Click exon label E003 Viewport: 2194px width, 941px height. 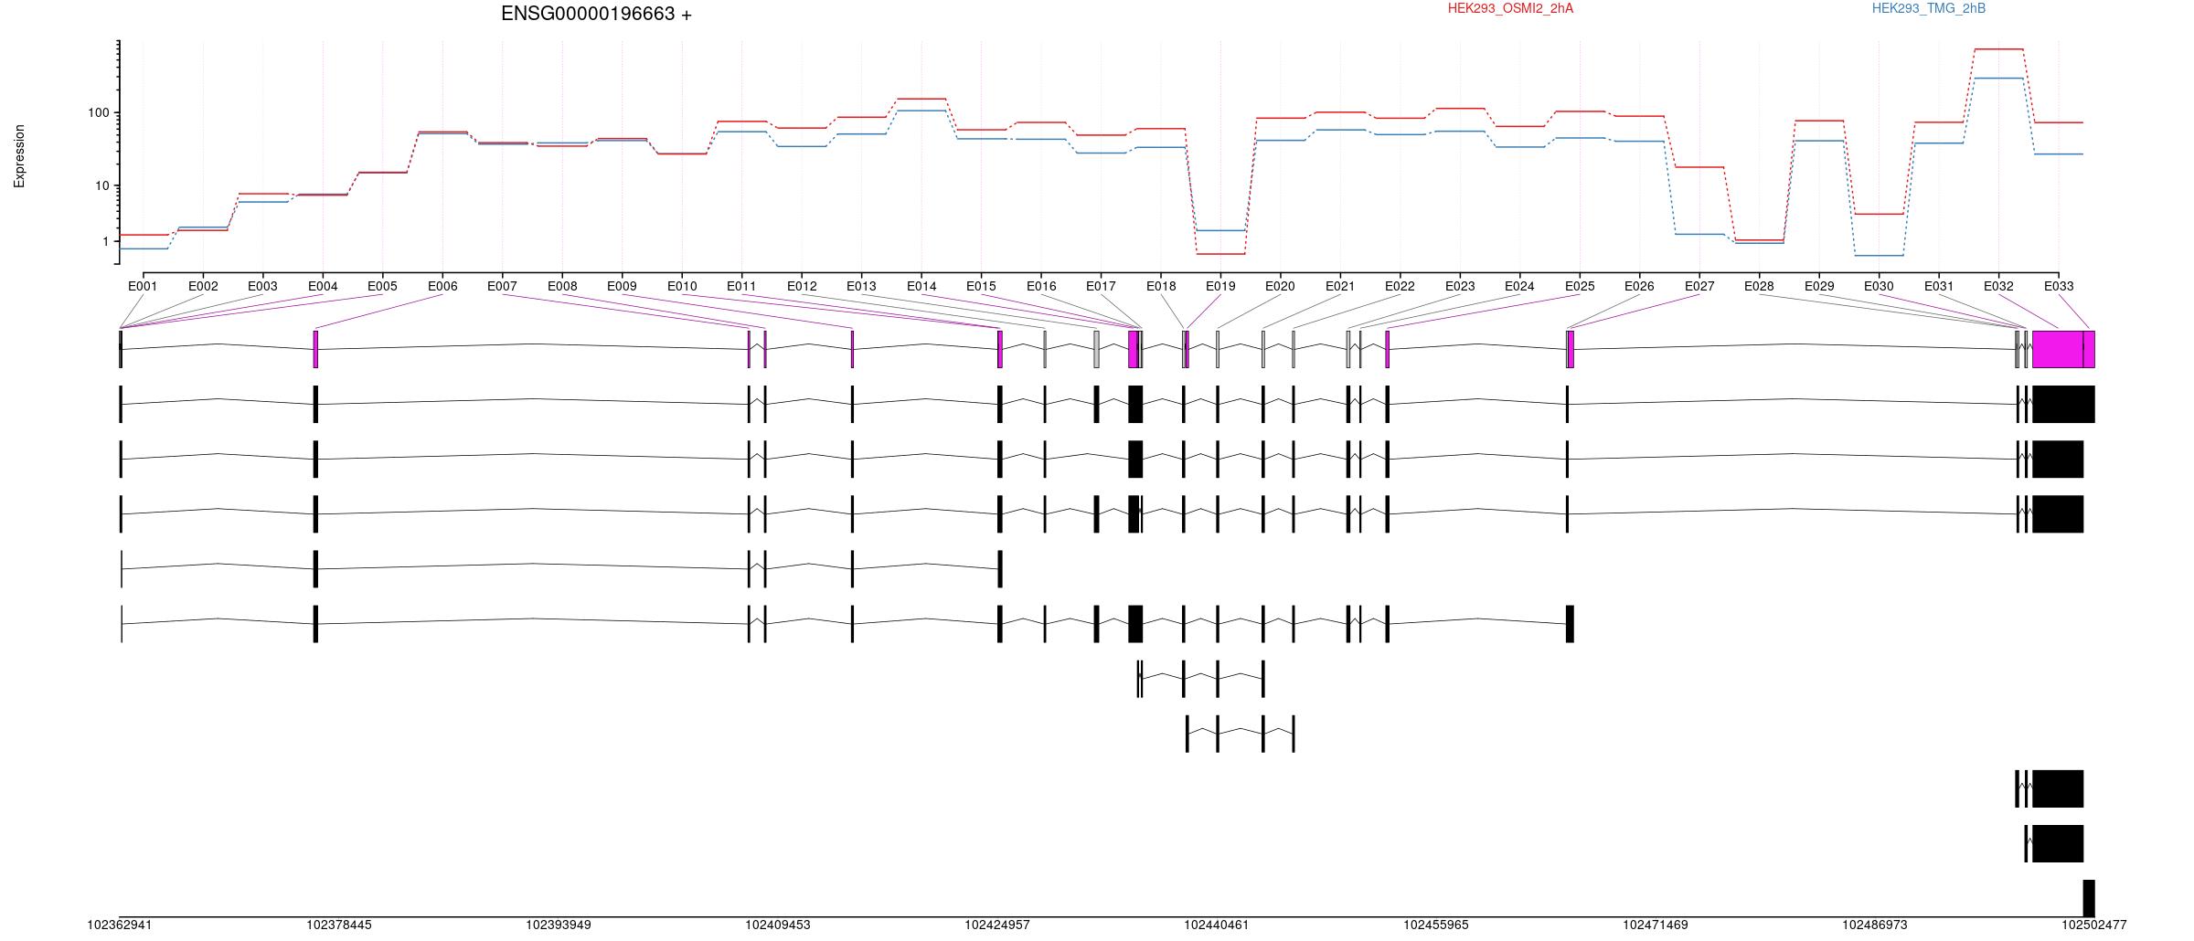262,286
